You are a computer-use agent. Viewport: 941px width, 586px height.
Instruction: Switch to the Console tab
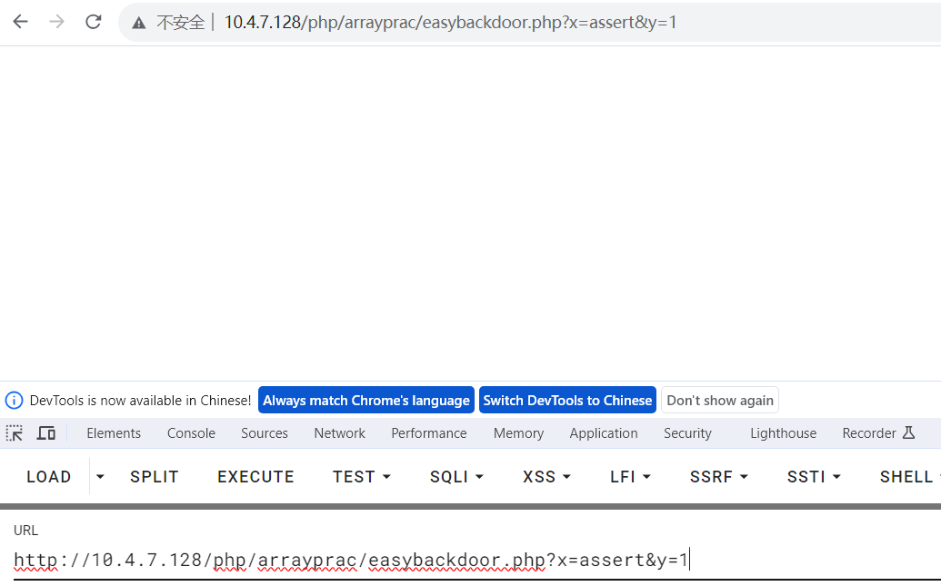tap(191, 433)
